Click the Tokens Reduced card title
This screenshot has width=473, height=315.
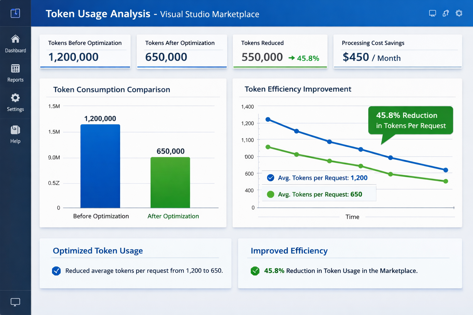(262, 43)
